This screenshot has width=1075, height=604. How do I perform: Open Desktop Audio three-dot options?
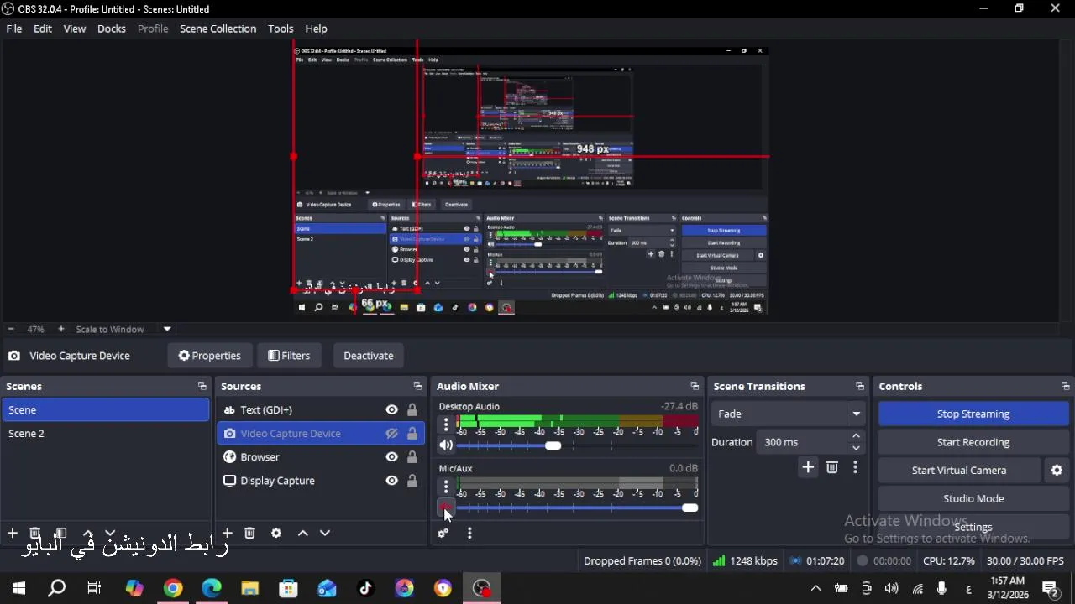tap(446, 425)
